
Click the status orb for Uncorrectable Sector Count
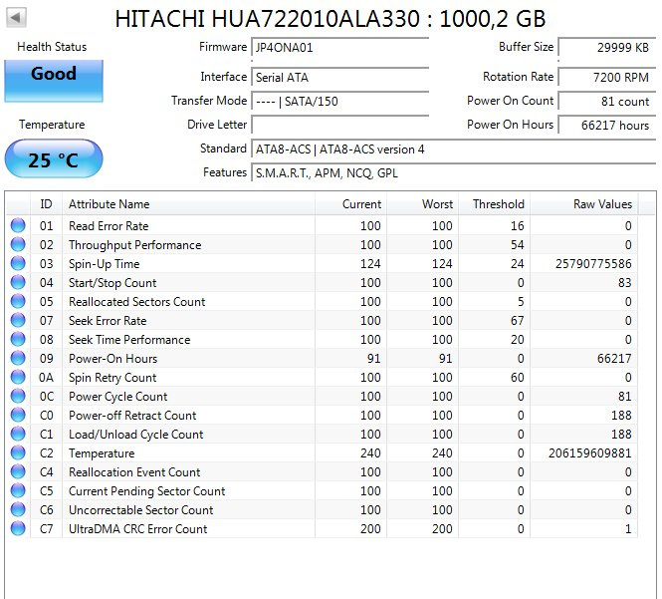point(18,509)
